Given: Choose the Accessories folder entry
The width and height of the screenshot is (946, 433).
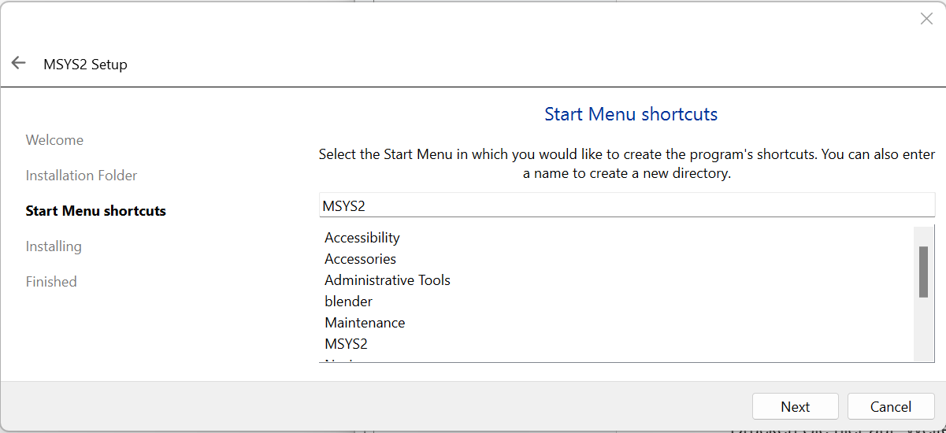Looking at the screenshot, I should point(360,259).
